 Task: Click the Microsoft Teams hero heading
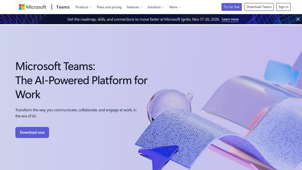click(81, 80)
